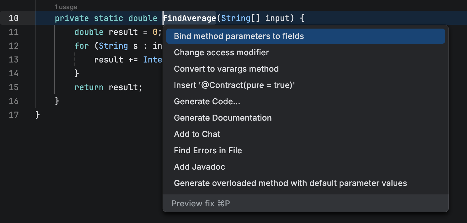Click 'Preview fix' at the bottom
Image resolution: width=467 pixels, height=223 pixels.
[x=200, y=204]
